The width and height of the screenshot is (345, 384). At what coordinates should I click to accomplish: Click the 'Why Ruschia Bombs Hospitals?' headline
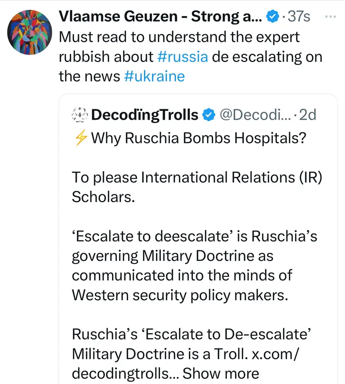(x=205, y=139)
